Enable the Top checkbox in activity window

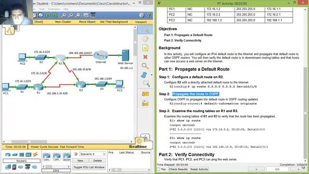[x=159, y=169]
